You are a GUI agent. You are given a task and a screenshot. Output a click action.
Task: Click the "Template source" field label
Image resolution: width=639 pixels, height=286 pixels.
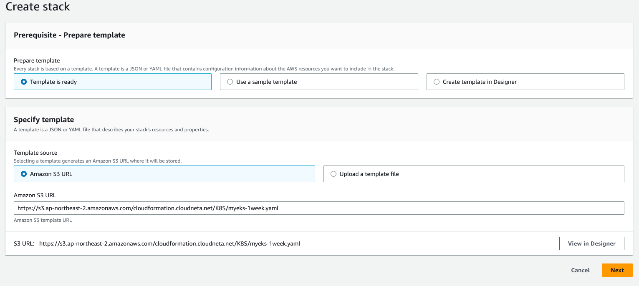pos(35,153)
